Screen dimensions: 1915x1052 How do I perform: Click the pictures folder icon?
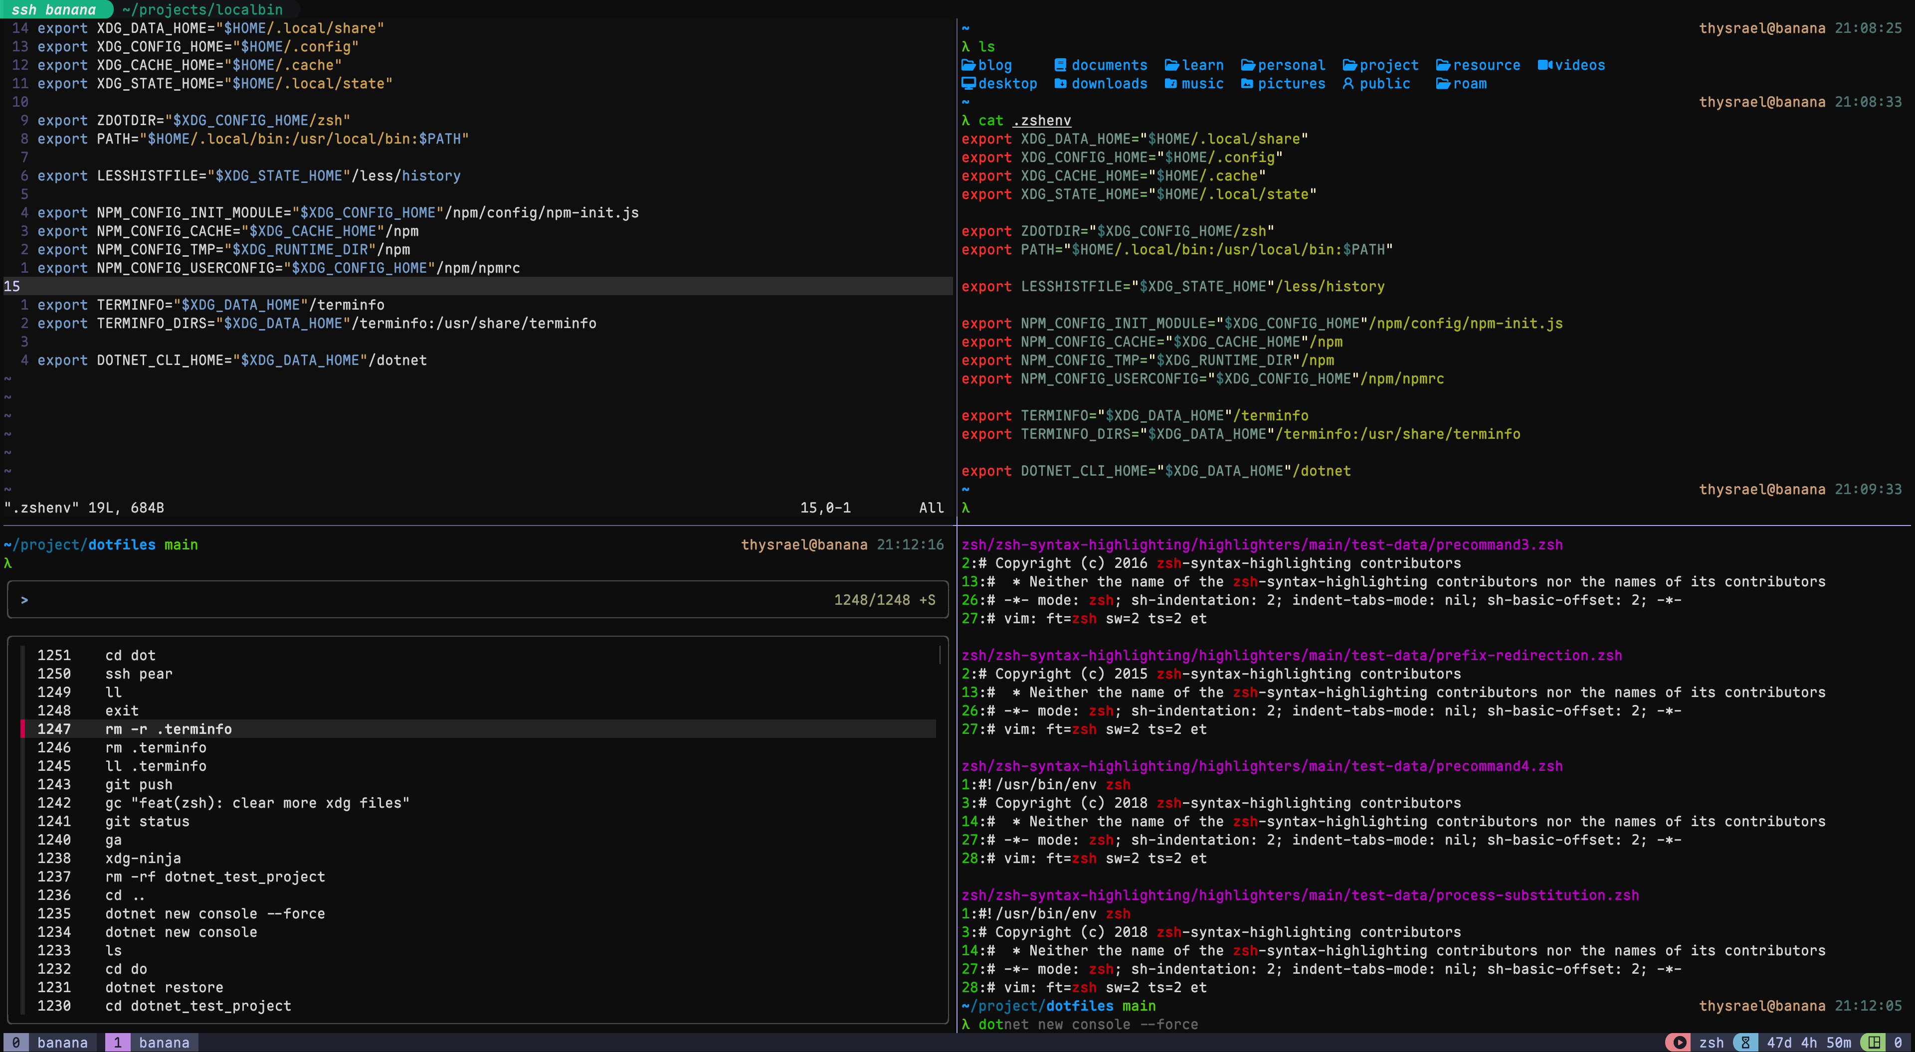(1247, 83)
